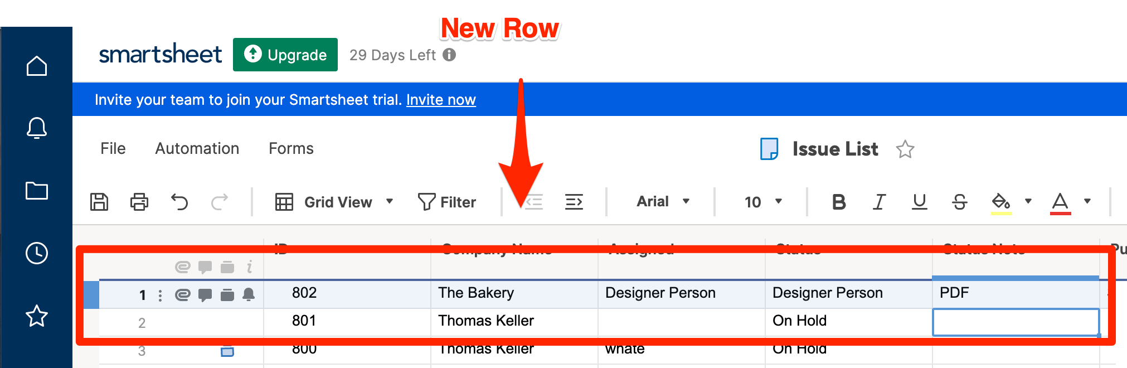This screenshot has height=368, width=1127.
Task: Select On Hold status cell row 2
Action: 849,322
